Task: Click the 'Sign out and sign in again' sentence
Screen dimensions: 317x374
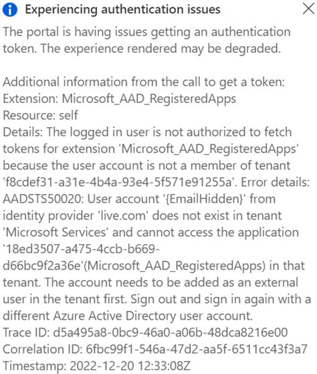Action: coord(221,299)
